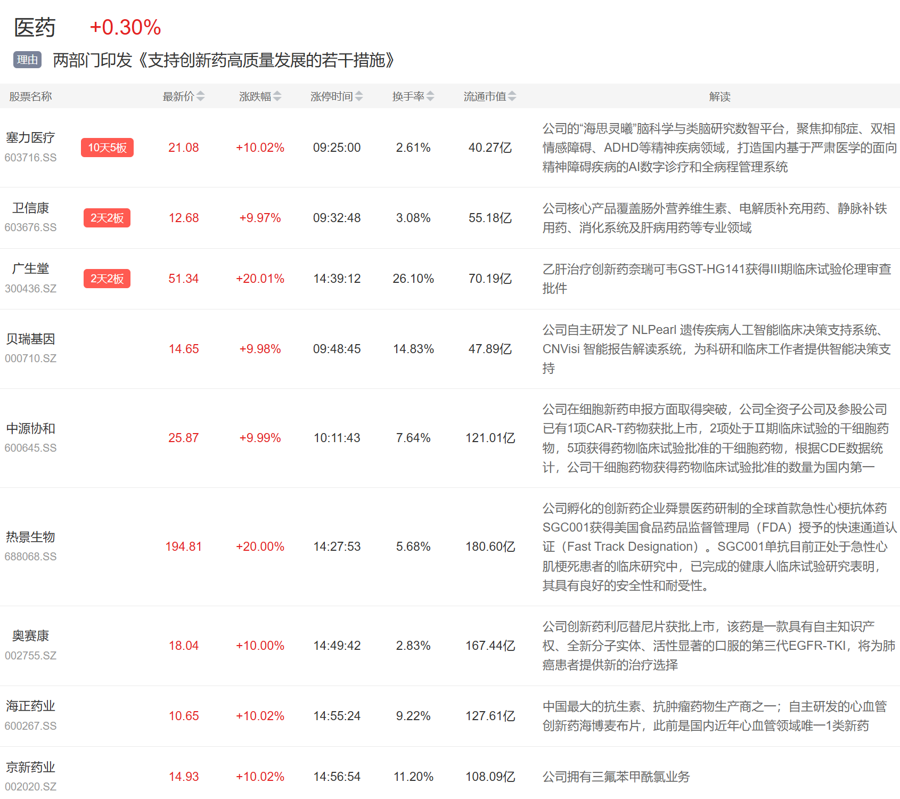Click the 解读 column header
900x799 pixels.
pos(719,96)
